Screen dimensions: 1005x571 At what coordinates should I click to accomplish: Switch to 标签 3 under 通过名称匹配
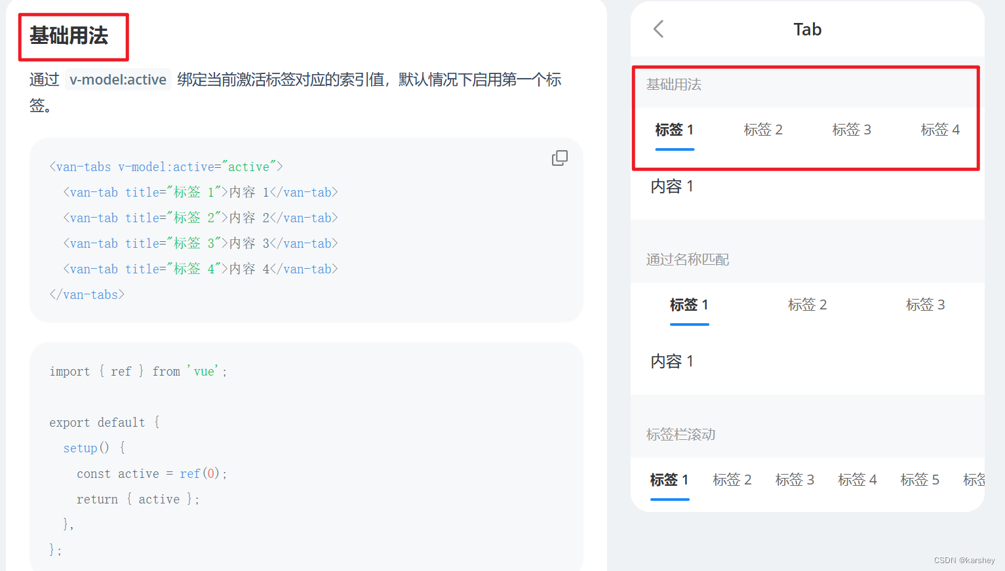(925, 305)
